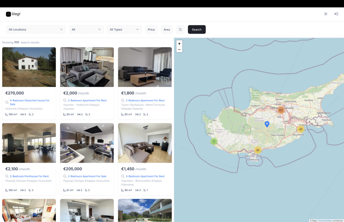Viewport: 344px width, 222px height.
Task: Click the magnifier icon beside 2-Bedroom Apartment For Sale
Action: coord(65,176)
